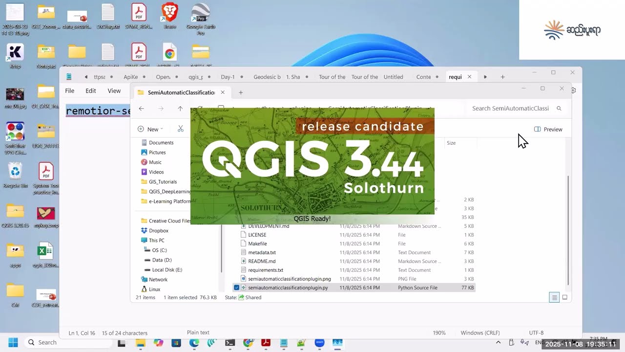This screenshot has height=352, width=625.
Task: Select the QGIS 3.28.15 desktop folder
Action: pos(15,216)
